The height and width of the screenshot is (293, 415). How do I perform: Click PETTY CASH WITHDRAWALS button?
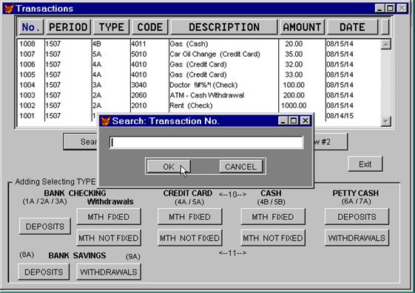pyautogui.click(x=357, y=238)
